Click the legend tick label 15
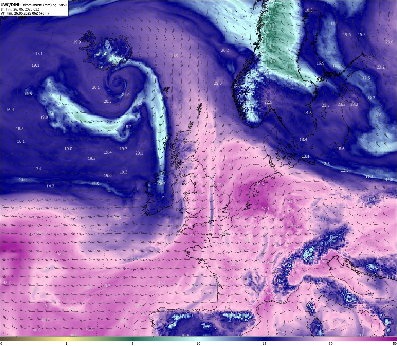The image size is (397, 346). pyautogui.click(x=265, y=344)
